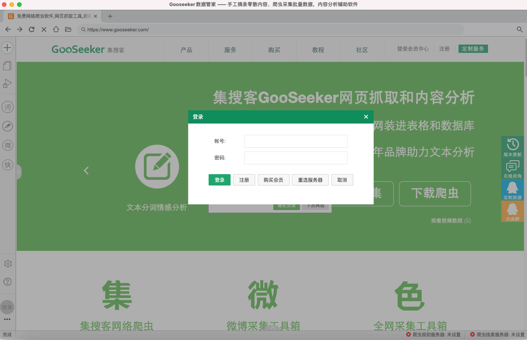This screenshot has height=340, width=527.
Task: Expand the left sidebar panel arrow
Action: [x=18, y=172]
